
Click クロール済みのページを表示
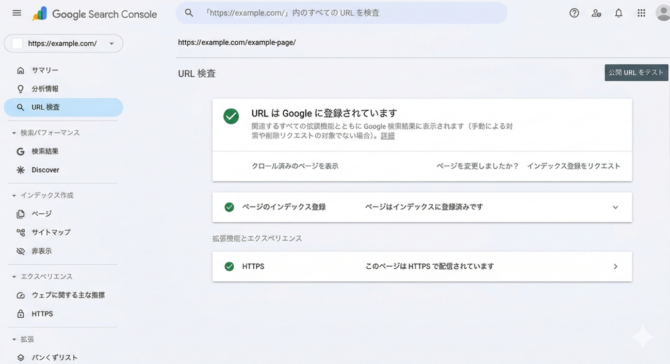click(295, 166)
